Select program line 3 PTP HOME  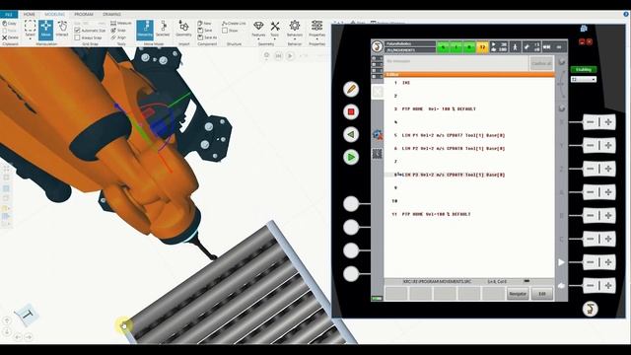tap(439, 108)
